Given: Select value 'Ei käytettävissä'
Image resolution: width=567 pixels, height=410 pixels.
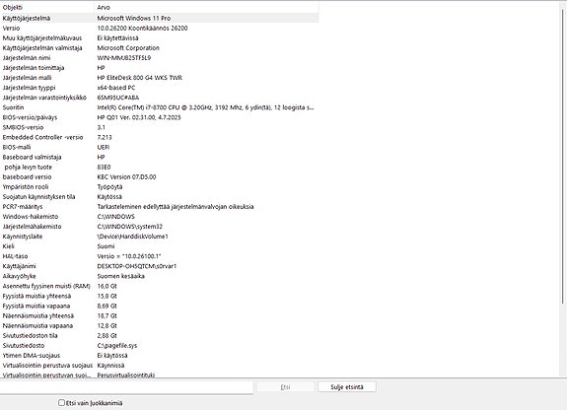Looking at the screenshot, I should click(x=117, y=38).
